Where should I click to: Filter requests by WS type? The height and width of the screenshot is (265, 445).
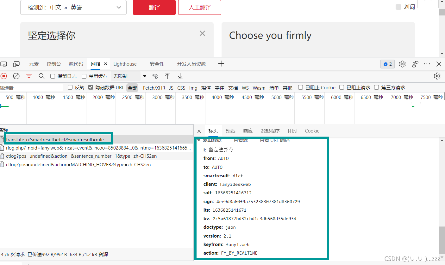click(245, 88)
